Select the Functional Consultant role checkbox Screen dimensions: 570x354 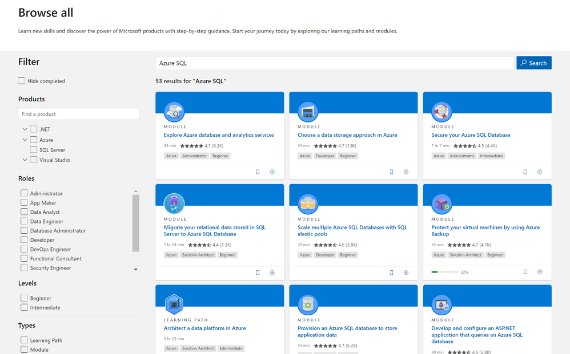coord(24,258)
